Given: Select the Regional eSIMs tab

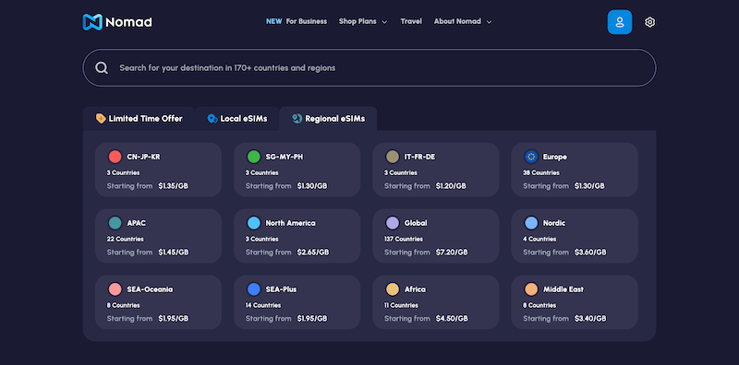Looking at the screenshot, I should tap(328, 119).
